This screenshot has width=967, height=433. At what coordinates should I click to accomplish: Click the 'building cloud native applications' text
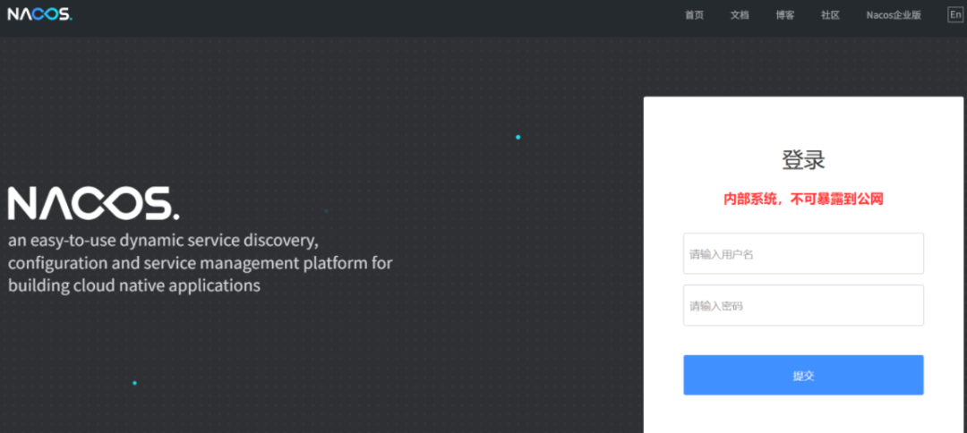pyautogui.click(x=134, y=286)
